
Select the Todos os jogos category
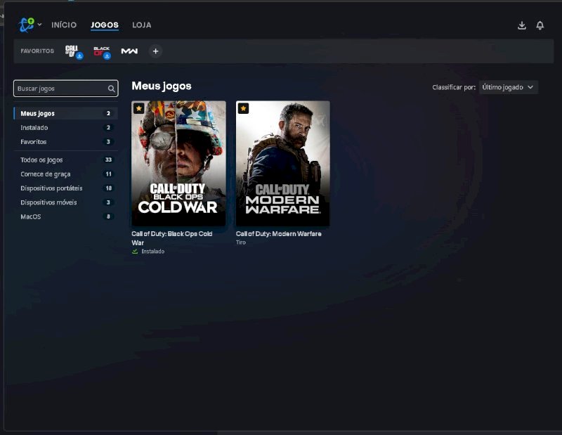click(41, 160)
